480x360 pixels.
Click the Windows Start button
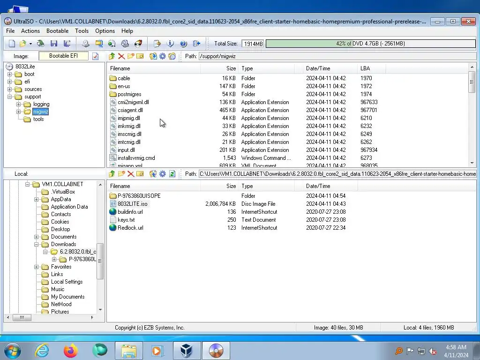click(12, 351)
